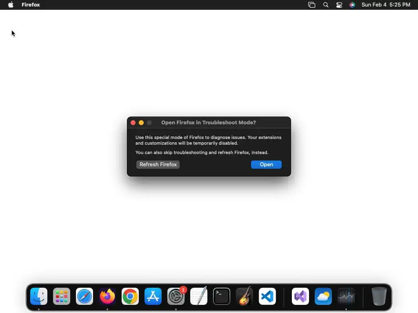
Task: Open the Apple menu
Action: pyautogui.click(x=11, y=5)
